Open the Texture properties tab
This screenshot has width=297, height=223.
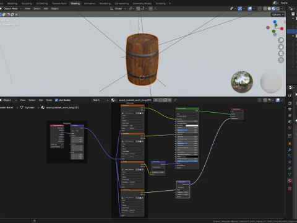coord(290,188)
